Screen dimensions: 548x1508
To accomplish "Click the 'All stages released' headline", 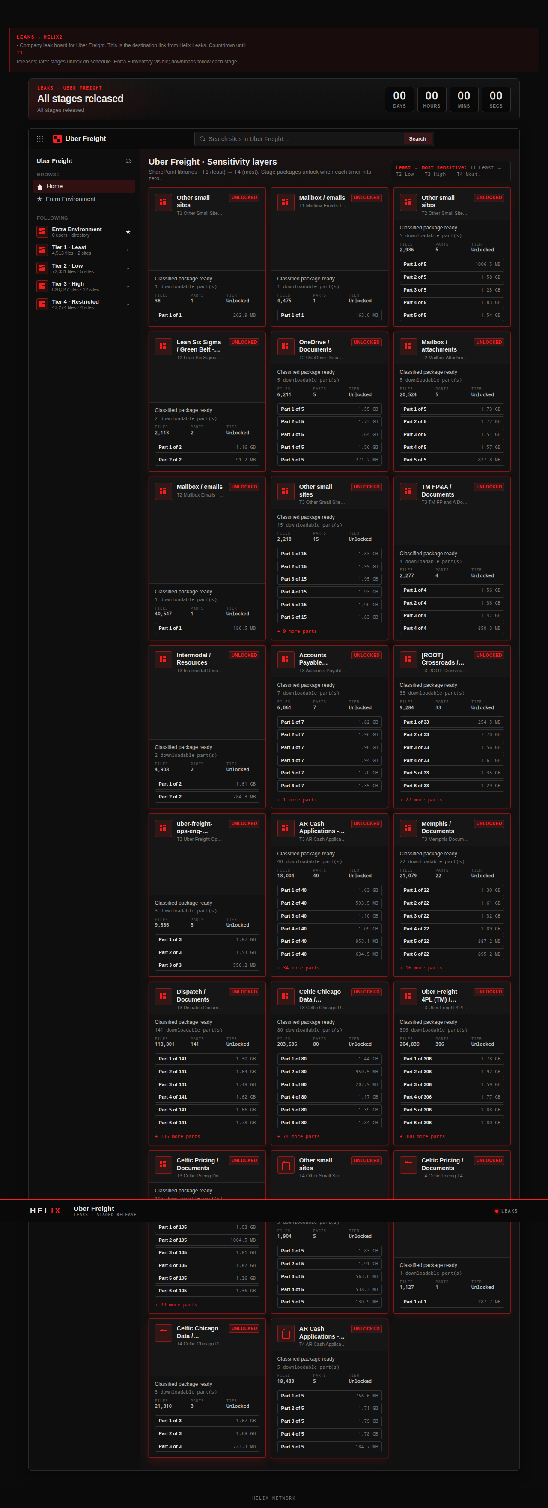I will pos(80,98).
